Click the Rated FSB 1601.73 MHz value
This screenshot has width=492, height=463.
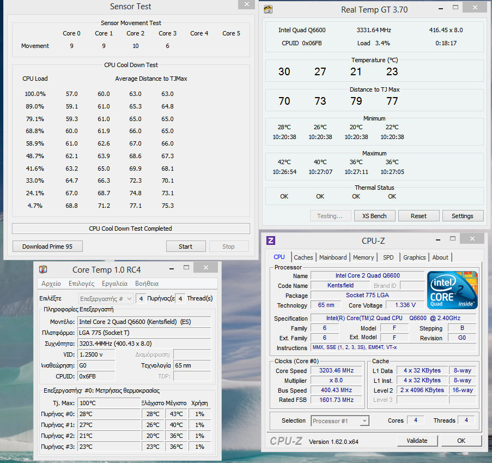click(x=336, y=400)
